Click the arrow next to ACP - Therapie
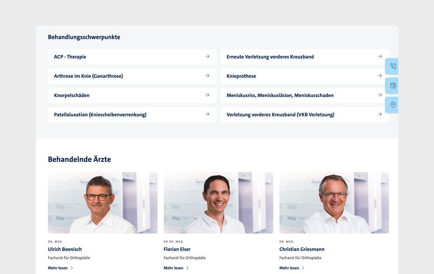 tap(207, 57)
